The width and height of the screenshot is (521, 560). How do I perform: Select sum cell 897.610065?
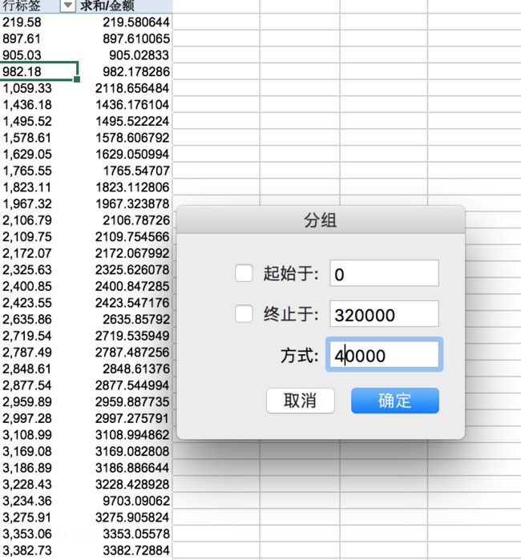(125, 38)
